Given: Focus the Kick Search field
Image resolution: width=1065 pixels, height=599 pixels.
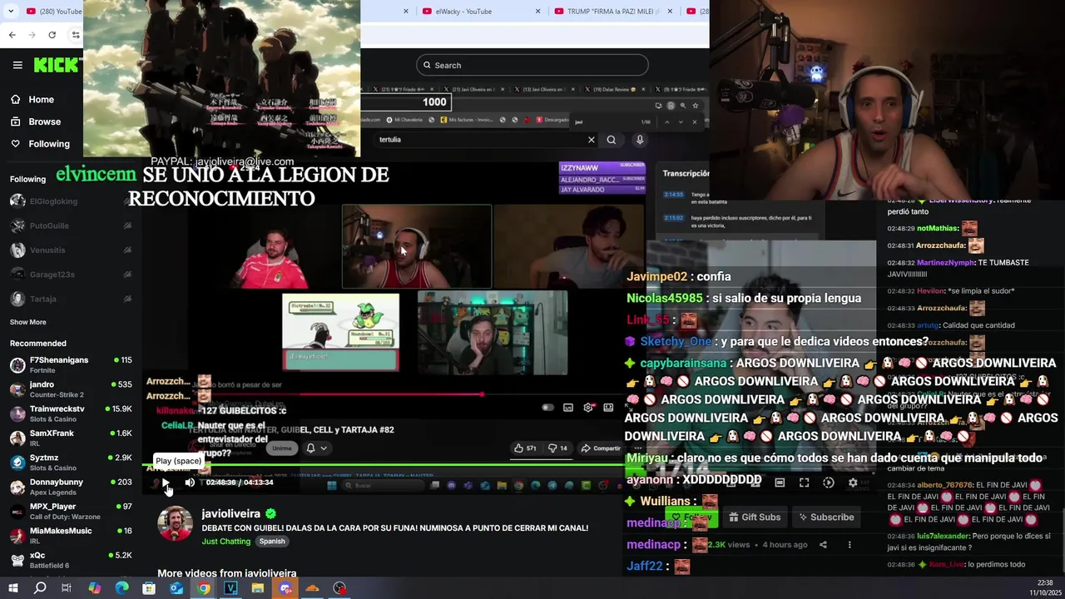Looking at the screenshot, I should coord(532,65).
